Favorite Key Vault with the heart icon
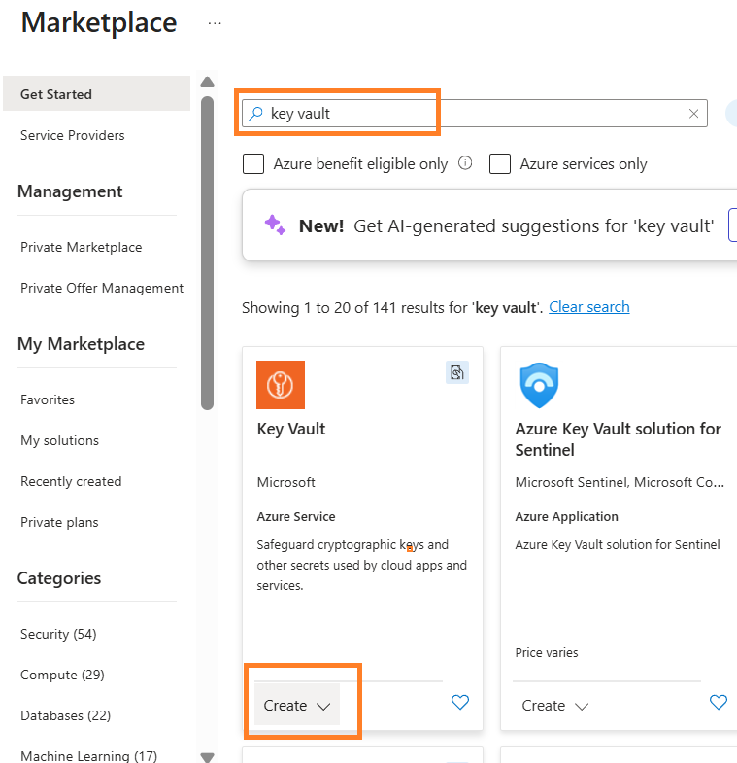The width and height of the screenshot is (737, 763). [x=460, y=702]
